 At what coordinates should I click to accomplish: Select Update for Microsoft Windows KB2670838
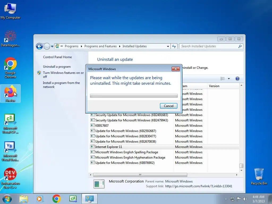[x=164, y=142]
